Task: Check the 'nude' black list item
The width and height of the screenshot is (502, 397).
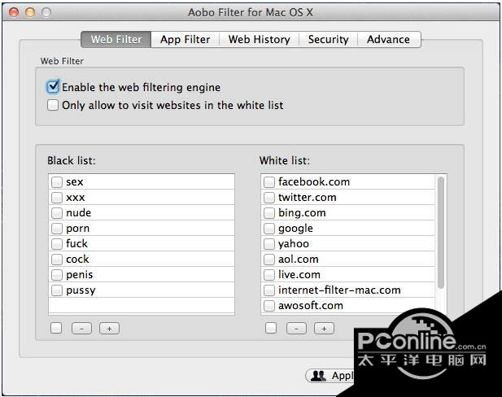Action: (x=57, y=212)
